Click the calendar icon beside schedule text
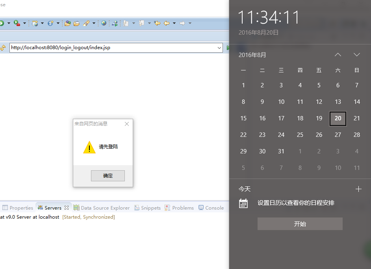The height and width of the screenshot is (269, 371). click(x=243, y=203)
